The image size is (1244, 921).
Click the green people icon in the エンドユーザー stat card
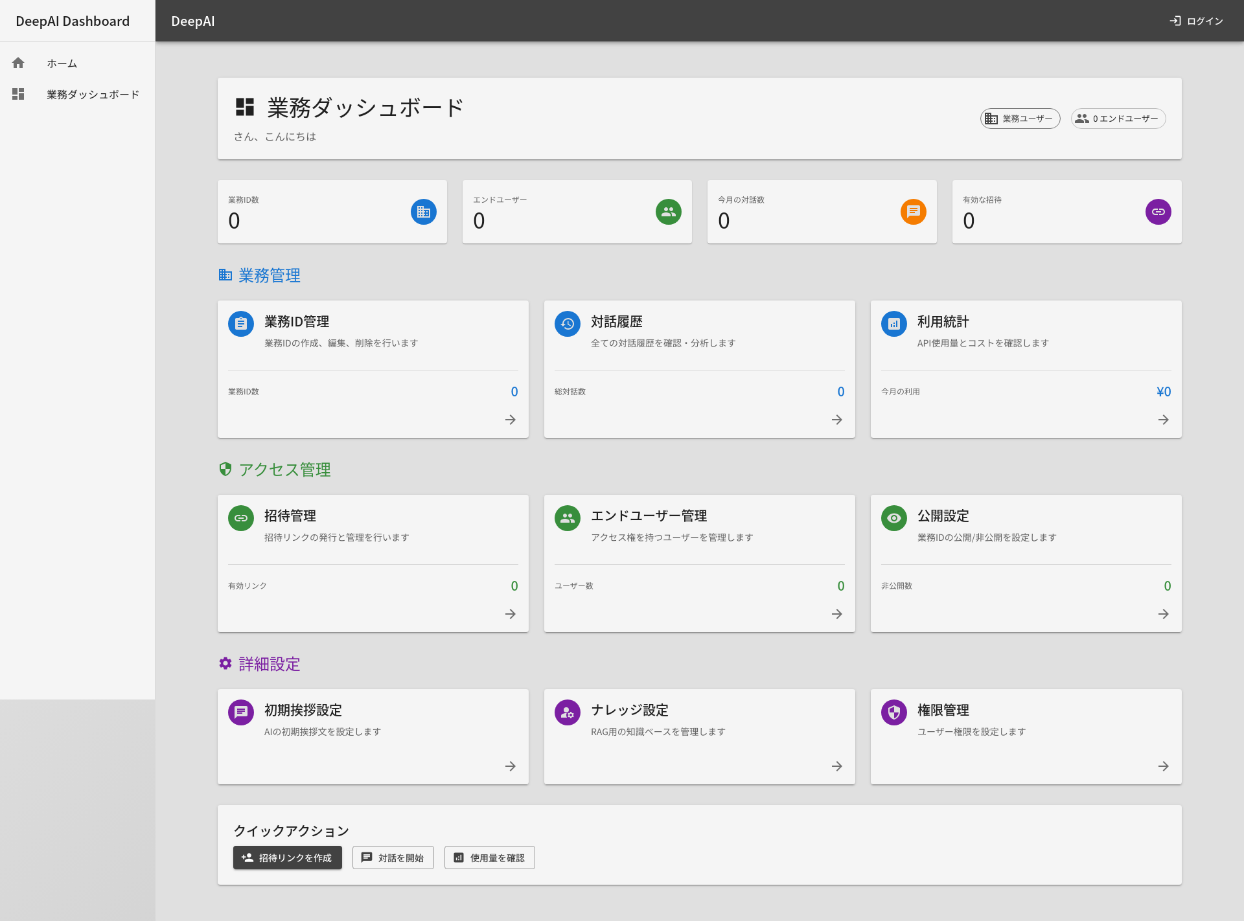point(669,212)
